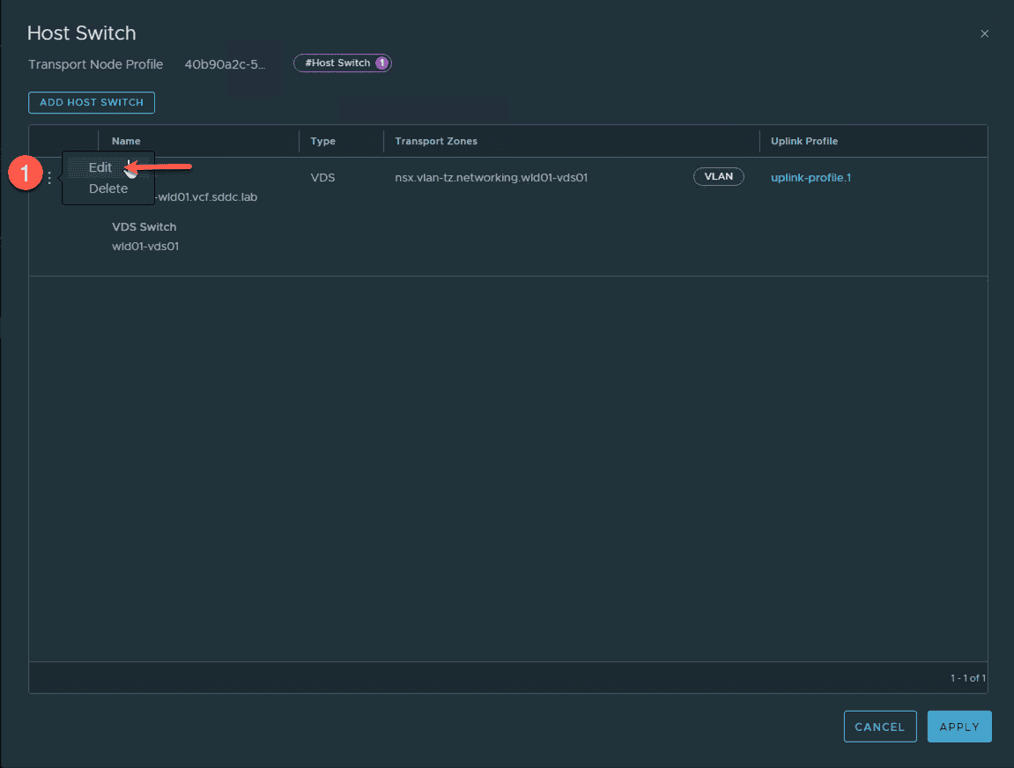
Task: Click the 1 - 1 of 1 pagination text
Action: click(967, 678)
